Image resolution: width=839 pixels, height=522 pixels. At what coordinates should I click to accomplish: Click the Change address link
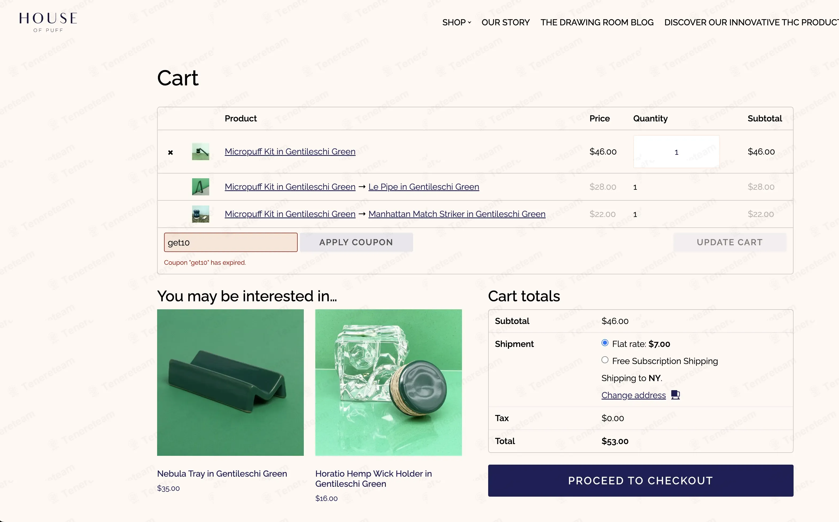[634, 395]
